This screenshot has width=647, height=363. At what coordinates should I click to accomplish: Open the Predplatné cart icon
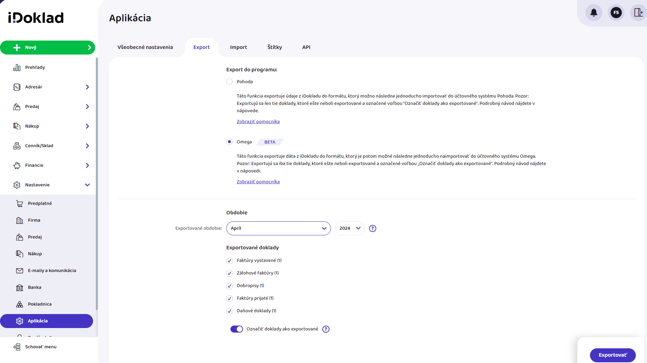click(20, 204)
